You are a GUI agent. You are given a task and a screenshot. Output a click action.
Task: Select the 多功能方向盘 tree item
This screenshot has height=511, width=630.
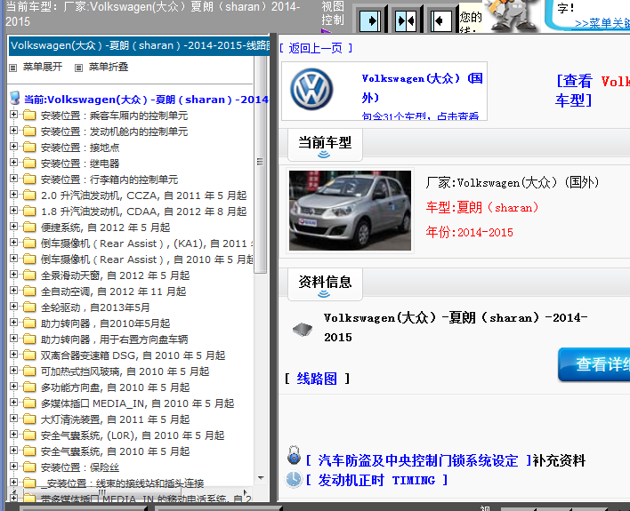115,387
